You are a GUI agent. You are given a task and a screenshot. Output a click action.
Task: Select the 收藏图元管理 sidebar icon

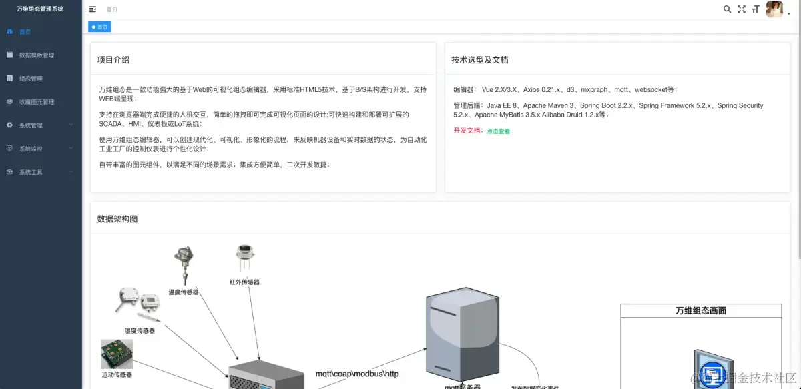pos(9,101)
